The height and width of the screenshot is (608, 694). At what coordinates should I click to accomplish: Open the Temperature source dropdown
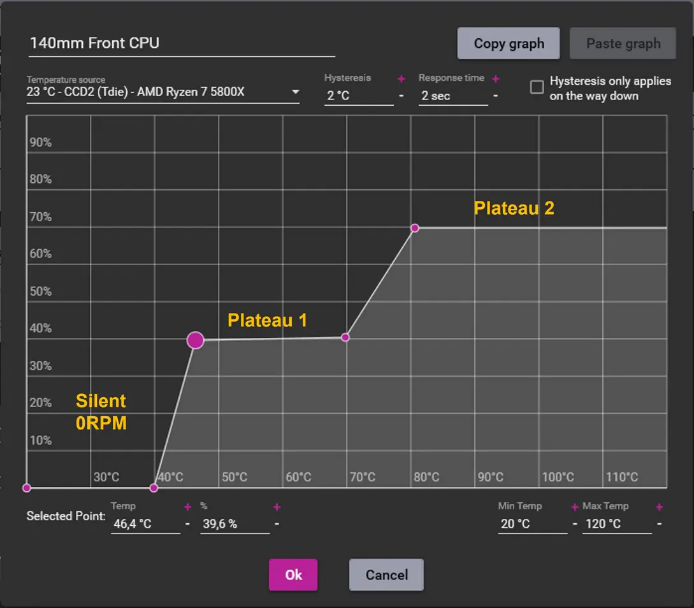(295, 92)
